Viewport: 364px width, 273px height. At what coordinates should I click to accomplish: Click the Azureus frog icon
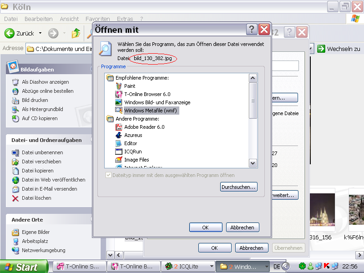point(119,135)
